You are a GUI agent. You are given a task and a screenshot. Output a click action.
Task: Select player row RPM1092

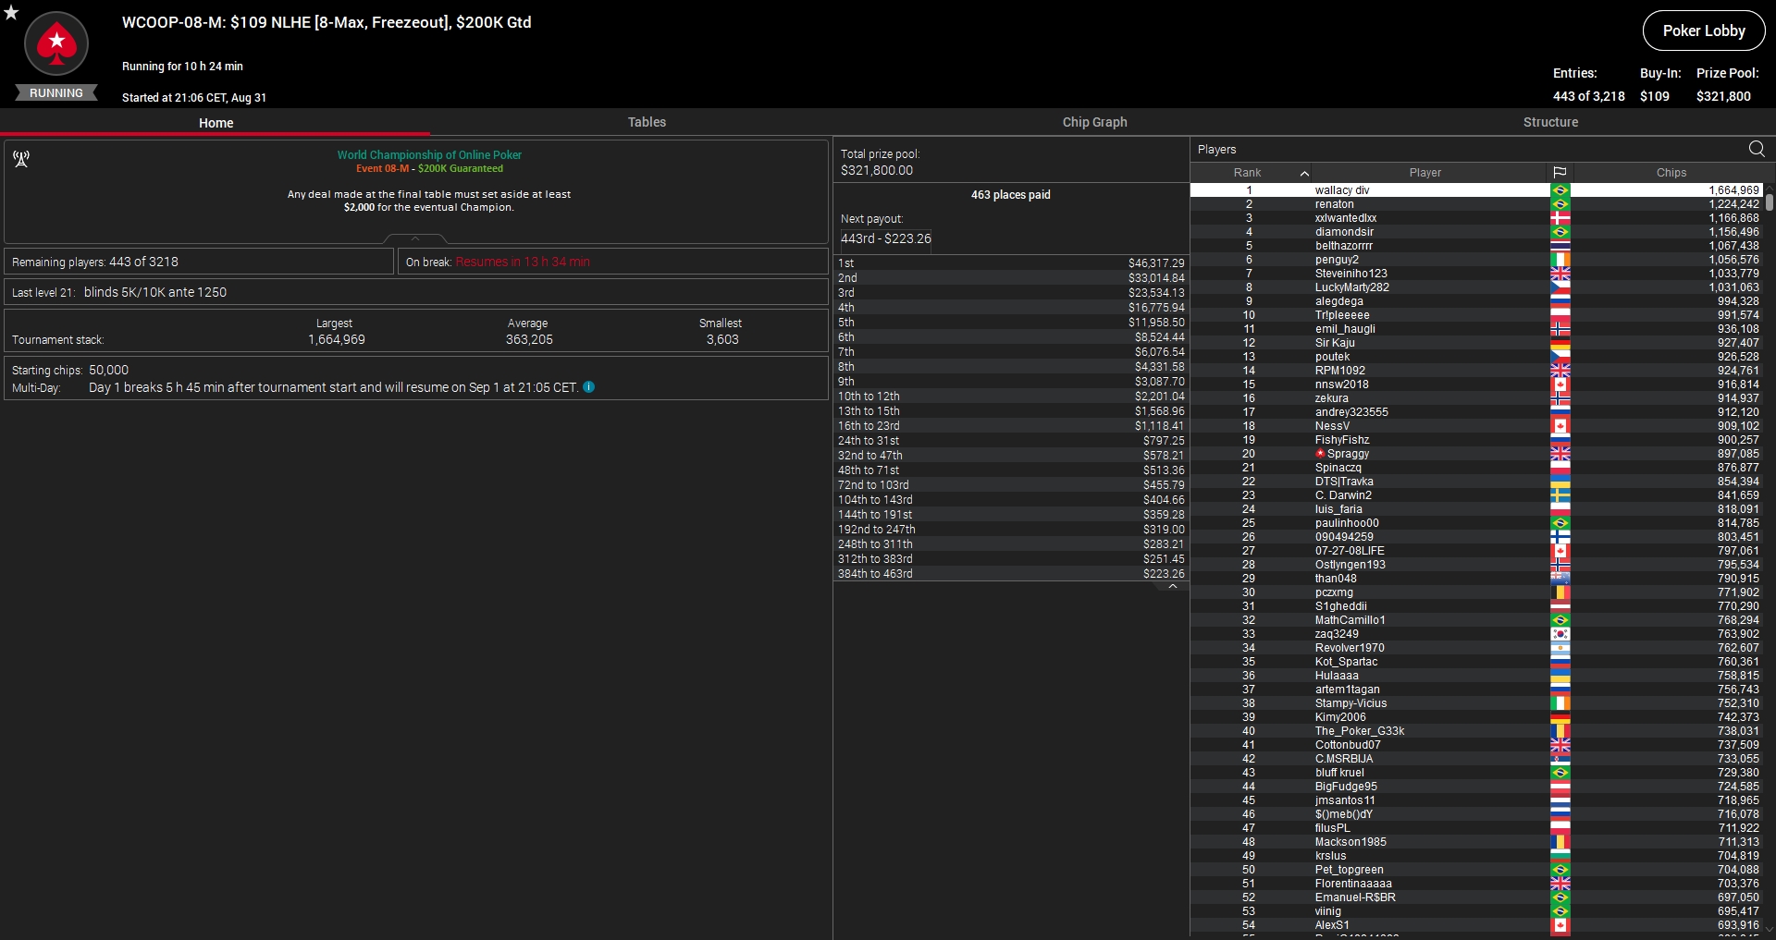pos(1476,371)
